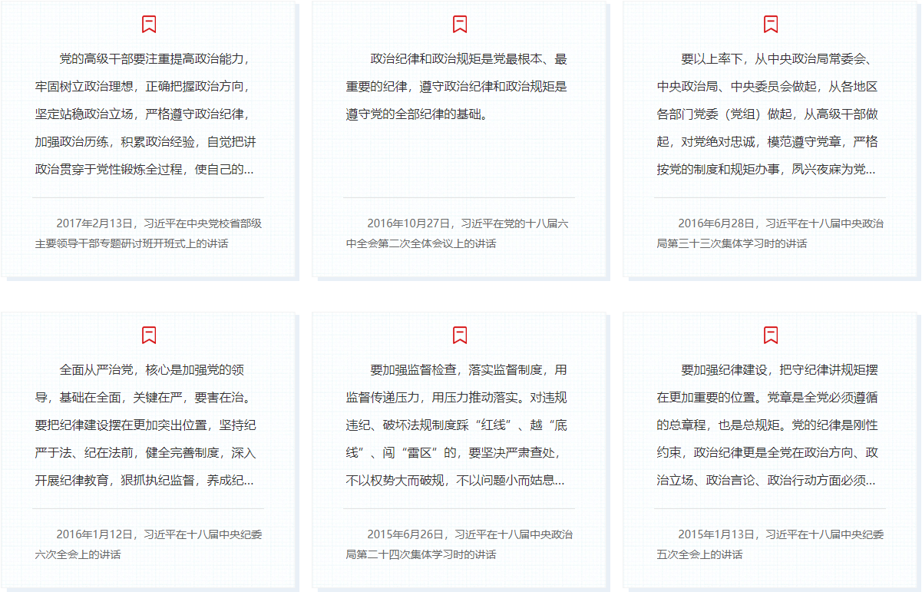
Task: Click the source dated 2016年6月28日
Action: click(769, 233)
